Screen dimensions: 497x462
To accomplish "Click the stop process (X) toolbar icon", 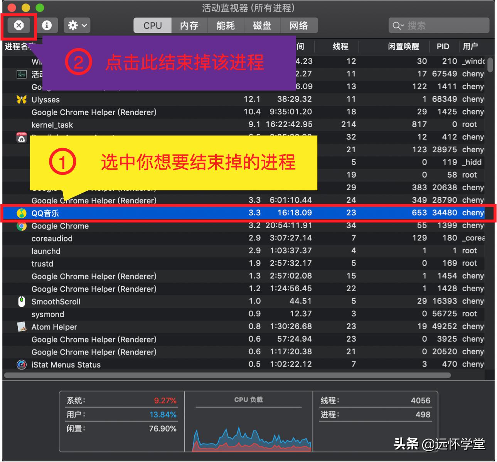I will (18, 25).
